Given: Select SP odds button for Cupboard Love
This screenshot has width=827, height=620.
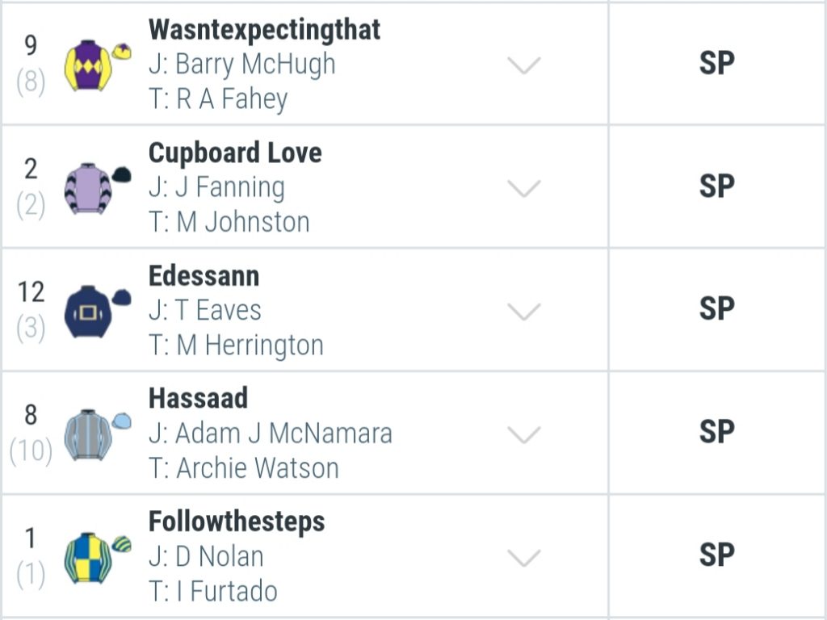Looking at the screenshot, I should 717,186.
